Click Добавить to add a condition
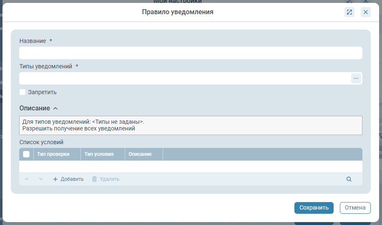This screenshot has width=382, height=225. pos(68,179)
